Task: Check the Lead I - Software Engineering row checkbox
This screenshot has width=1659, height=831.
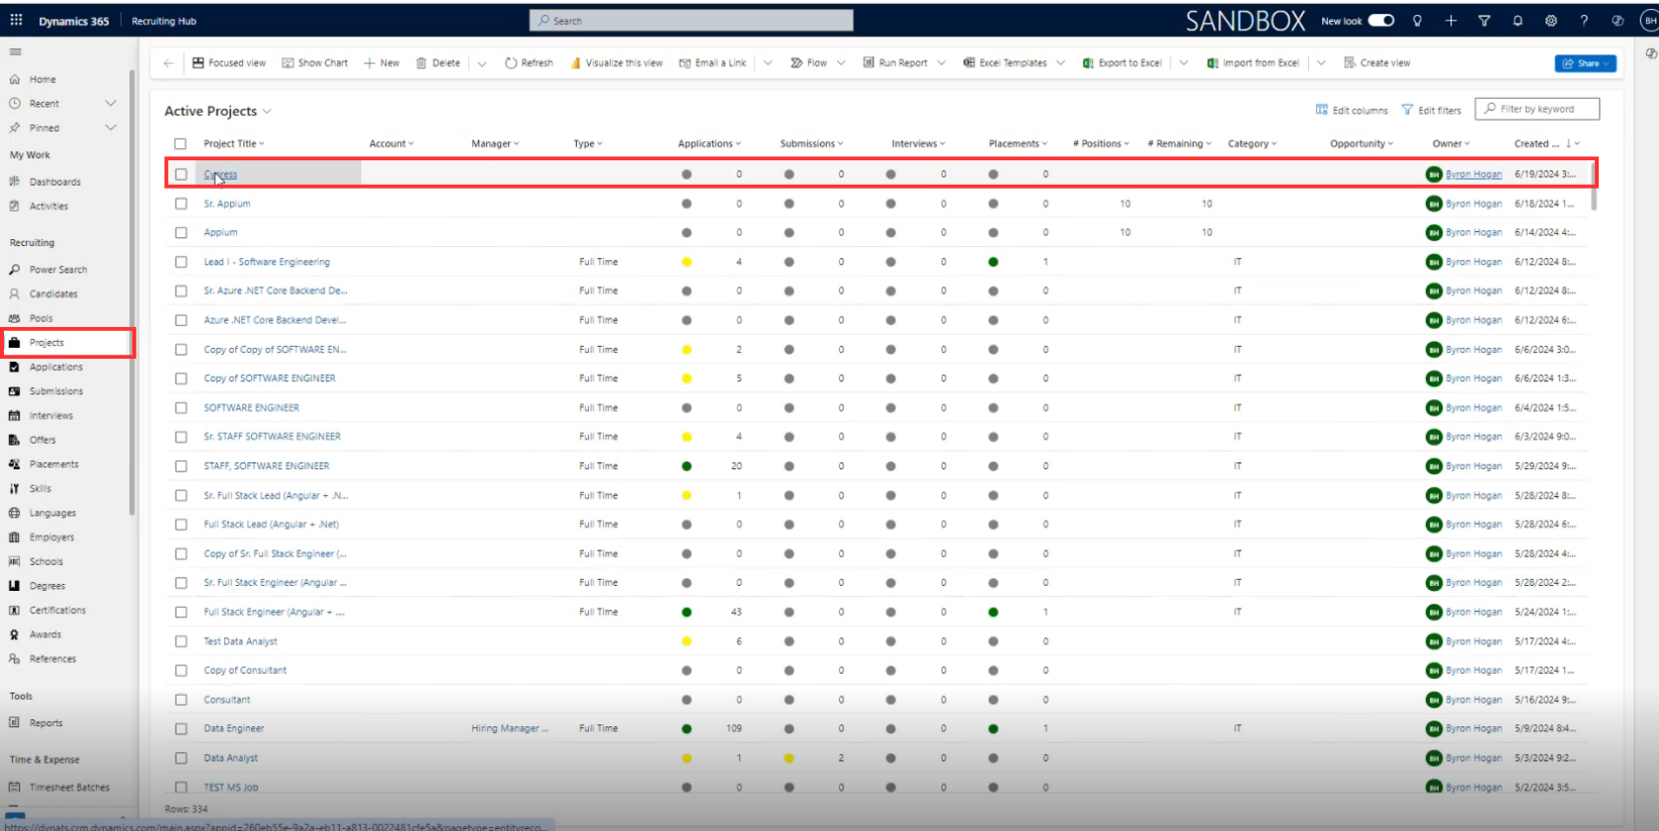Action: point(181,262)
